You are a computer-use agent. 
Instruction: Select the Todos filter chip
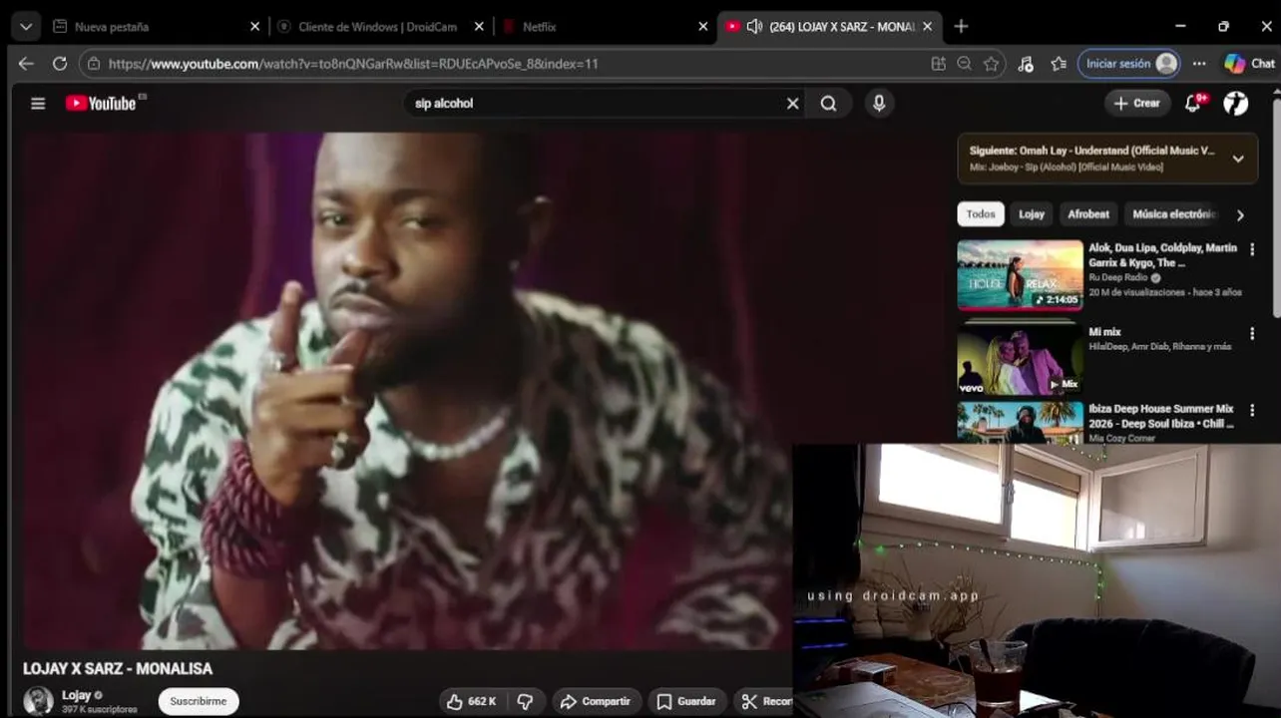[981, 214]
